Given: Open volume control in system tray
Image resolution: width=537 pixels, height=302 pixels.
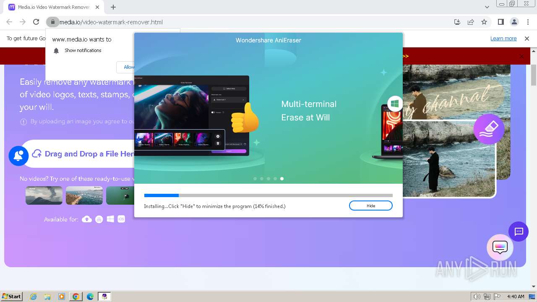Looking at the screenshot, I should [477, 297].
